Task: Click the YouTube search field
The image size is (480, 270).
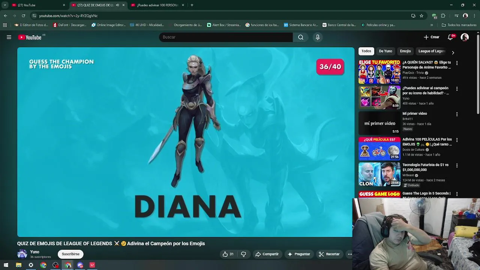Action: tap(226, 37)
